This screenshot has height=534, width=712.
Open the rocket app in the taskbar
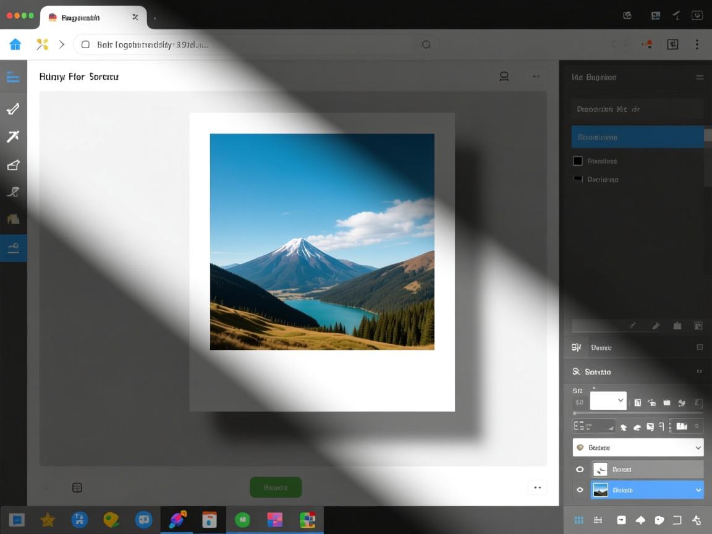pyautogui.click(x=177, y=520)
